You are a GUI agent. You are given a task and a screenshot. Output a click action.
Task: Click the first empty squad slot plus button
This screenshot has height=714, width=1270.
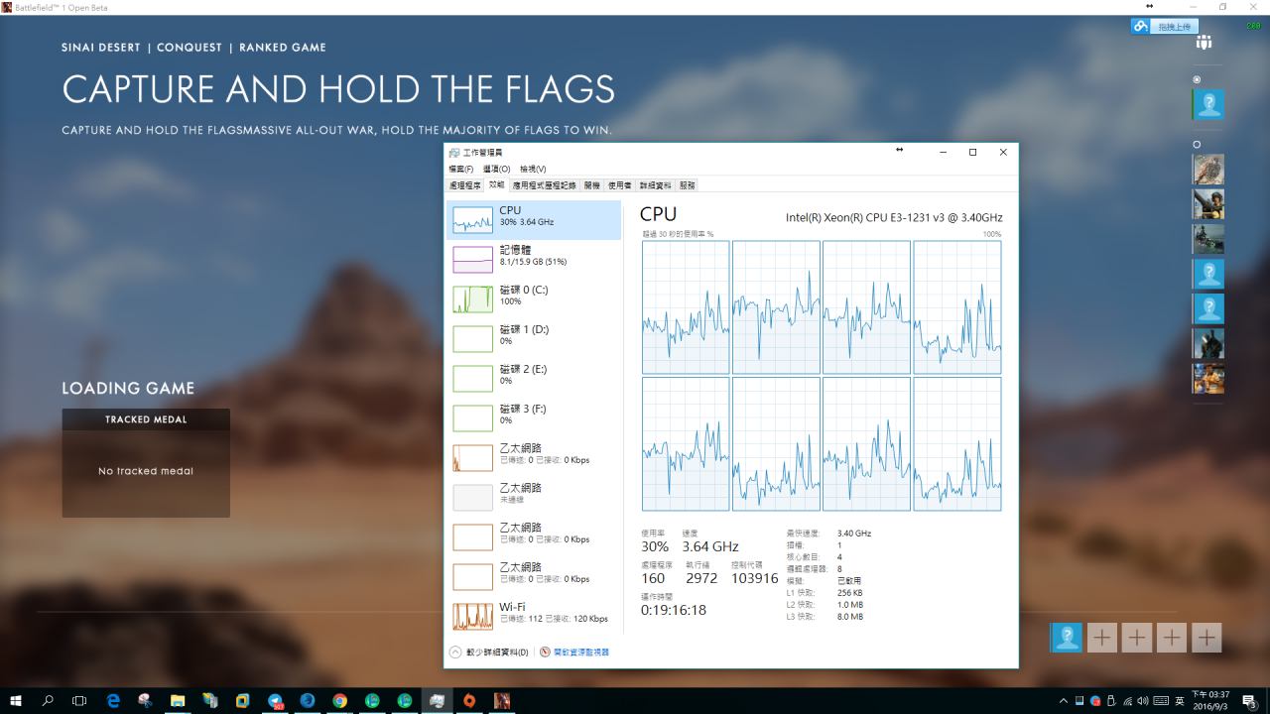[1102, 638]
